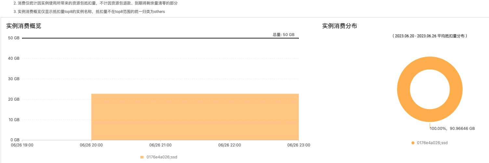
Task: Click the 06/26 20:00 x-axis label
Action: (x=91, y=145)
